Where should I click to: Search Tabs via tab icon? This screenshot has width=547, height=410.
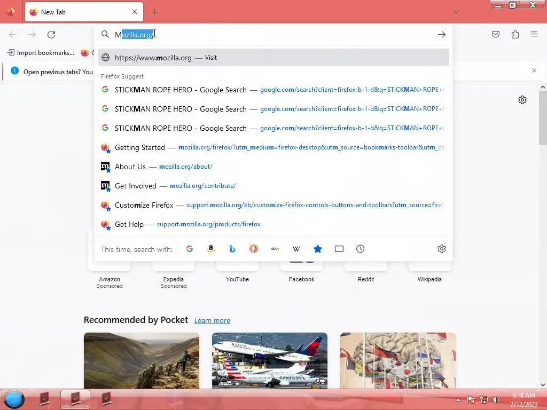[x=339, y=249]
